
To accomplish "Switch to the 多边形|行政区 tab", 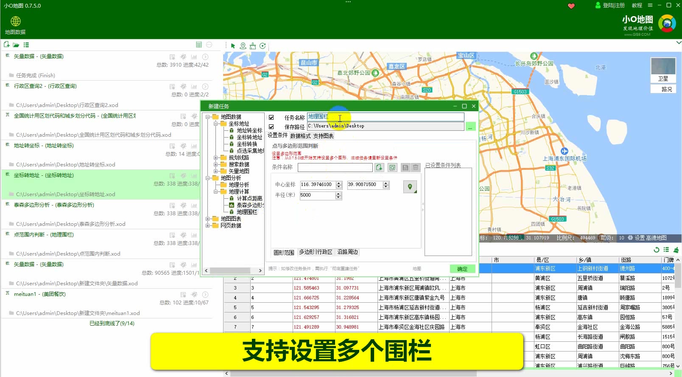I will coord(316,252).
